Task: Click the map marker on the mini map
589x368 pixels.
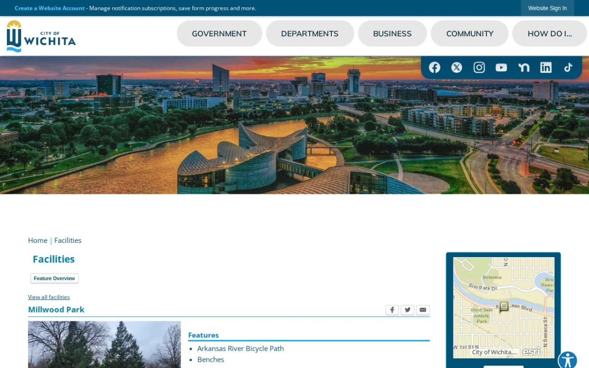Action: pyautogui.click(x=504, y=307)
